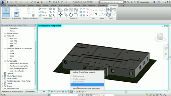
Task: Collapse the Elevações node
Action: coord(5,49)
